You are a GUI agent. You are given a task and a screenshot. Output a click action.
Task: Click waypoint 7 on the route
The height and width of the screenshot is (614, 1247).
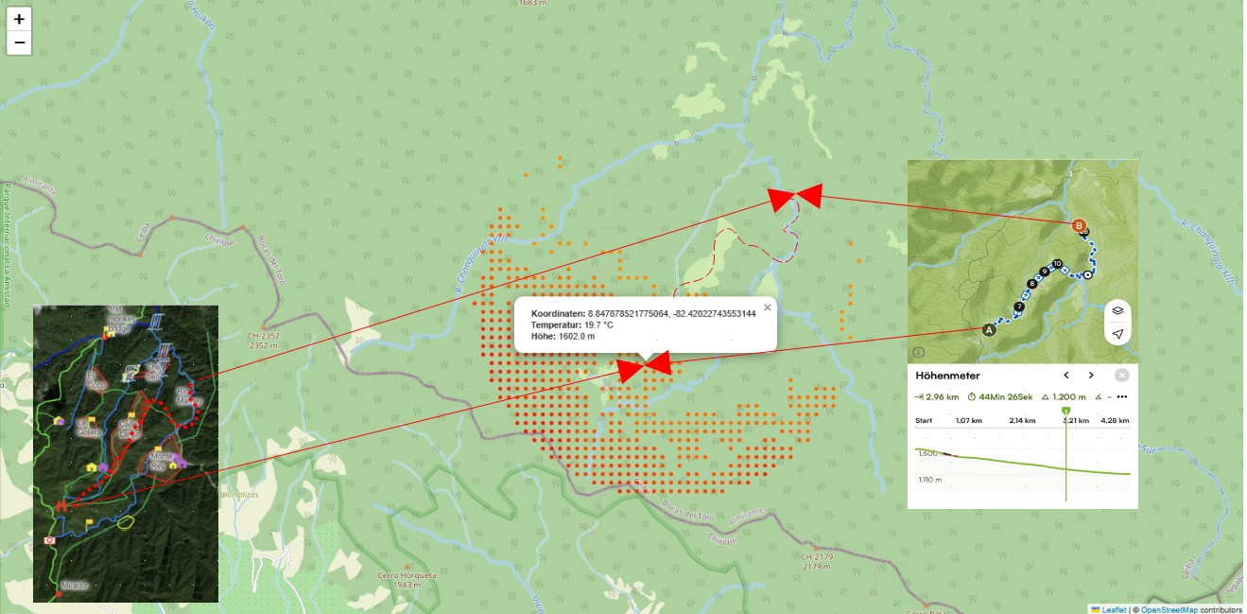1018,307
